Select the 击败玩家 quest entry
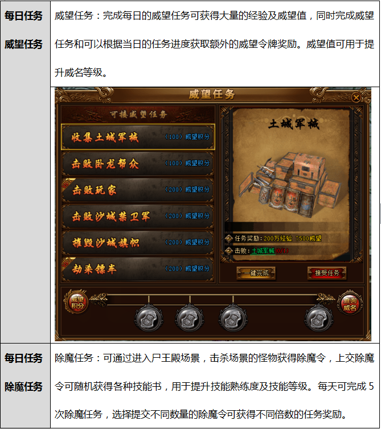Image resolution: width=381 pixels, height=429 pixels. point(138,190)
